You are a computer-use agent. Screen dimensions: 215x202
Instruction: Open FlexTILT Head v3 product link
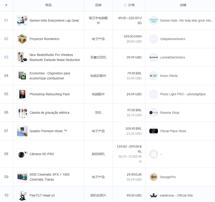pyautogui.click(x=42, y=195)
